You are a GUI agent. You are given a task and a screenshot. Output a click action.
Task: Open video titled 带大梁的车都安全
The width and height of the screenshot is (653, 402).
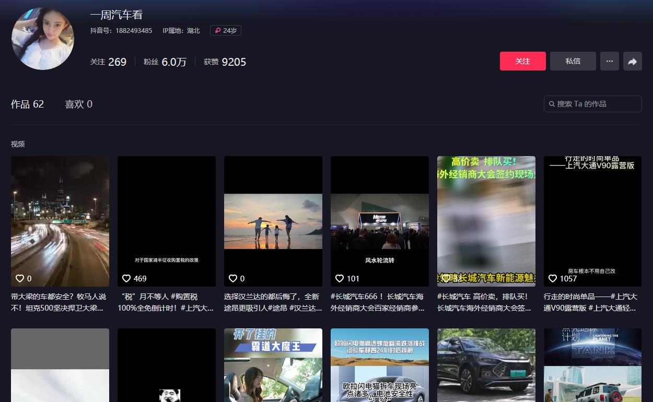(x=59, y=302)
